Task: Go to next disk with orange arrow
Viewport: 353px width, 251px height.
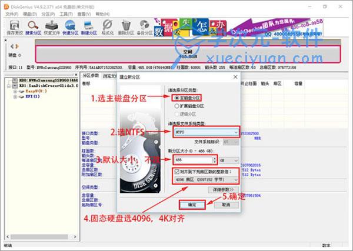Action: click(x=17, y=46)
